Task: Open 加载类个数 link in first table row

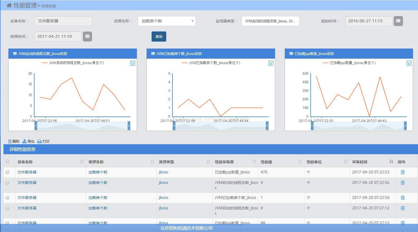Action: coord(98,172)
